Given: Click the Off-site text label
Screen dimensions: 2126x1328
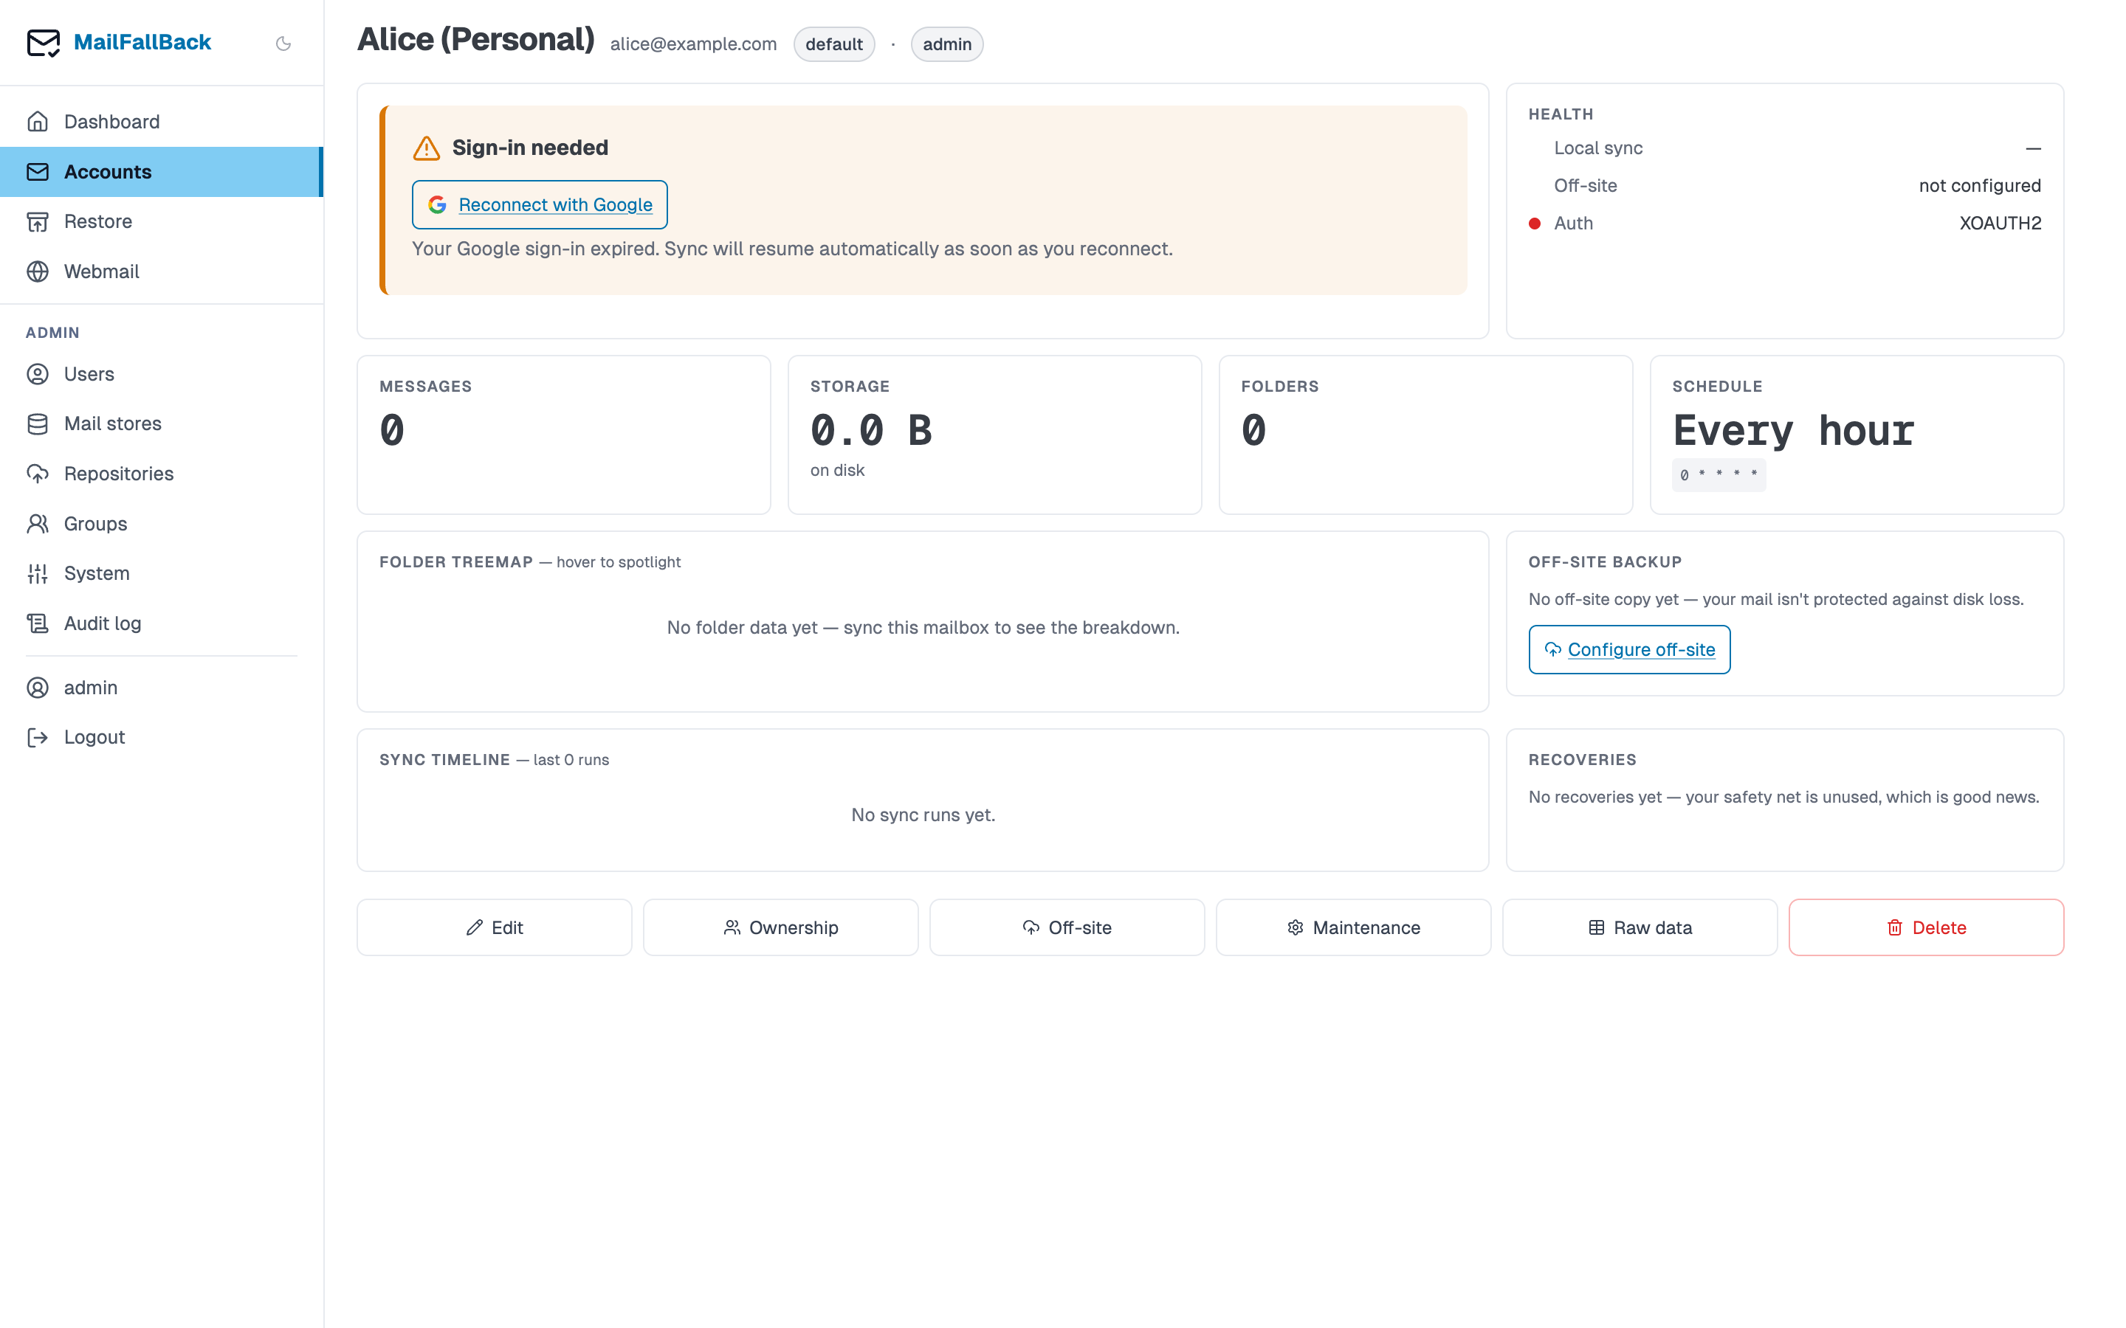Looking at the screenshot, I should click(1080, 927).
